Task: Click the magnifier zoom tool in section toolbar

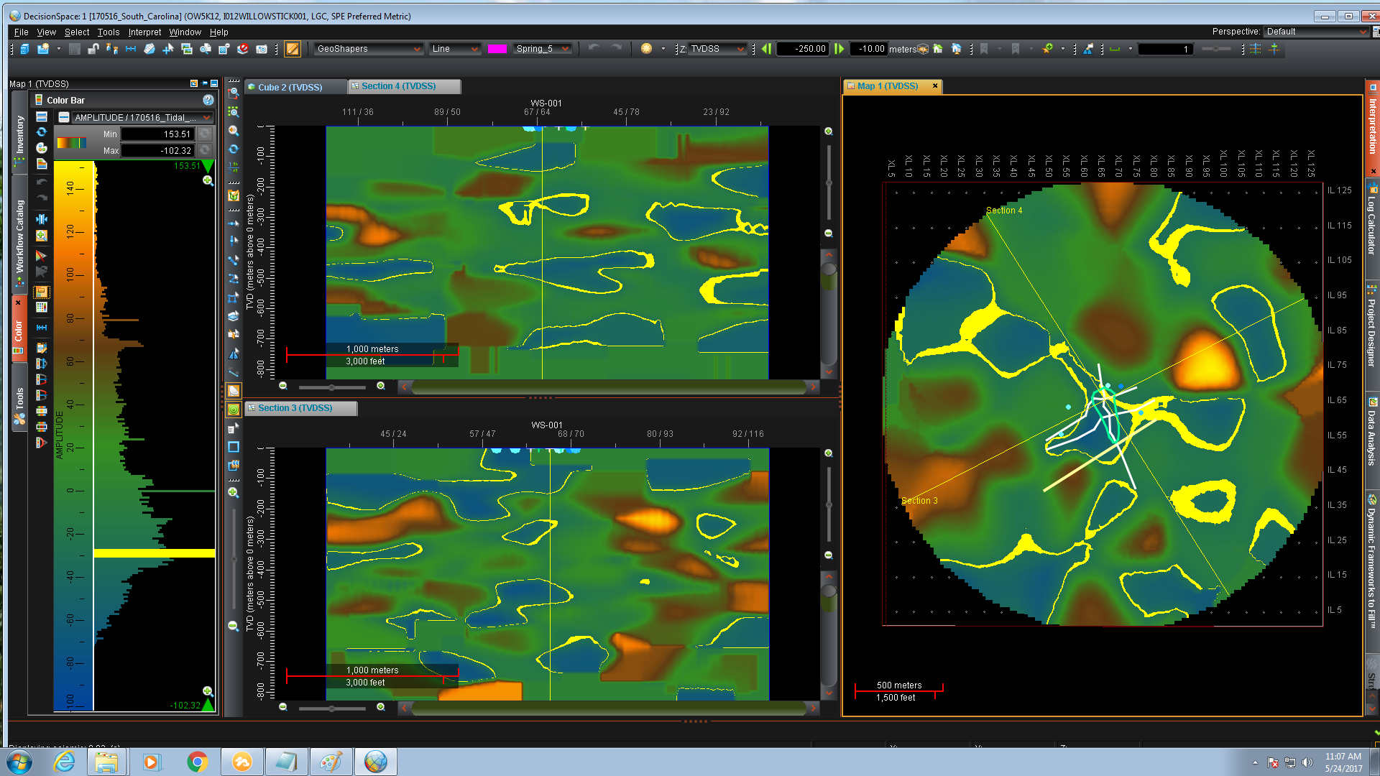Action: pyautogui.click(x=233, y=131)
